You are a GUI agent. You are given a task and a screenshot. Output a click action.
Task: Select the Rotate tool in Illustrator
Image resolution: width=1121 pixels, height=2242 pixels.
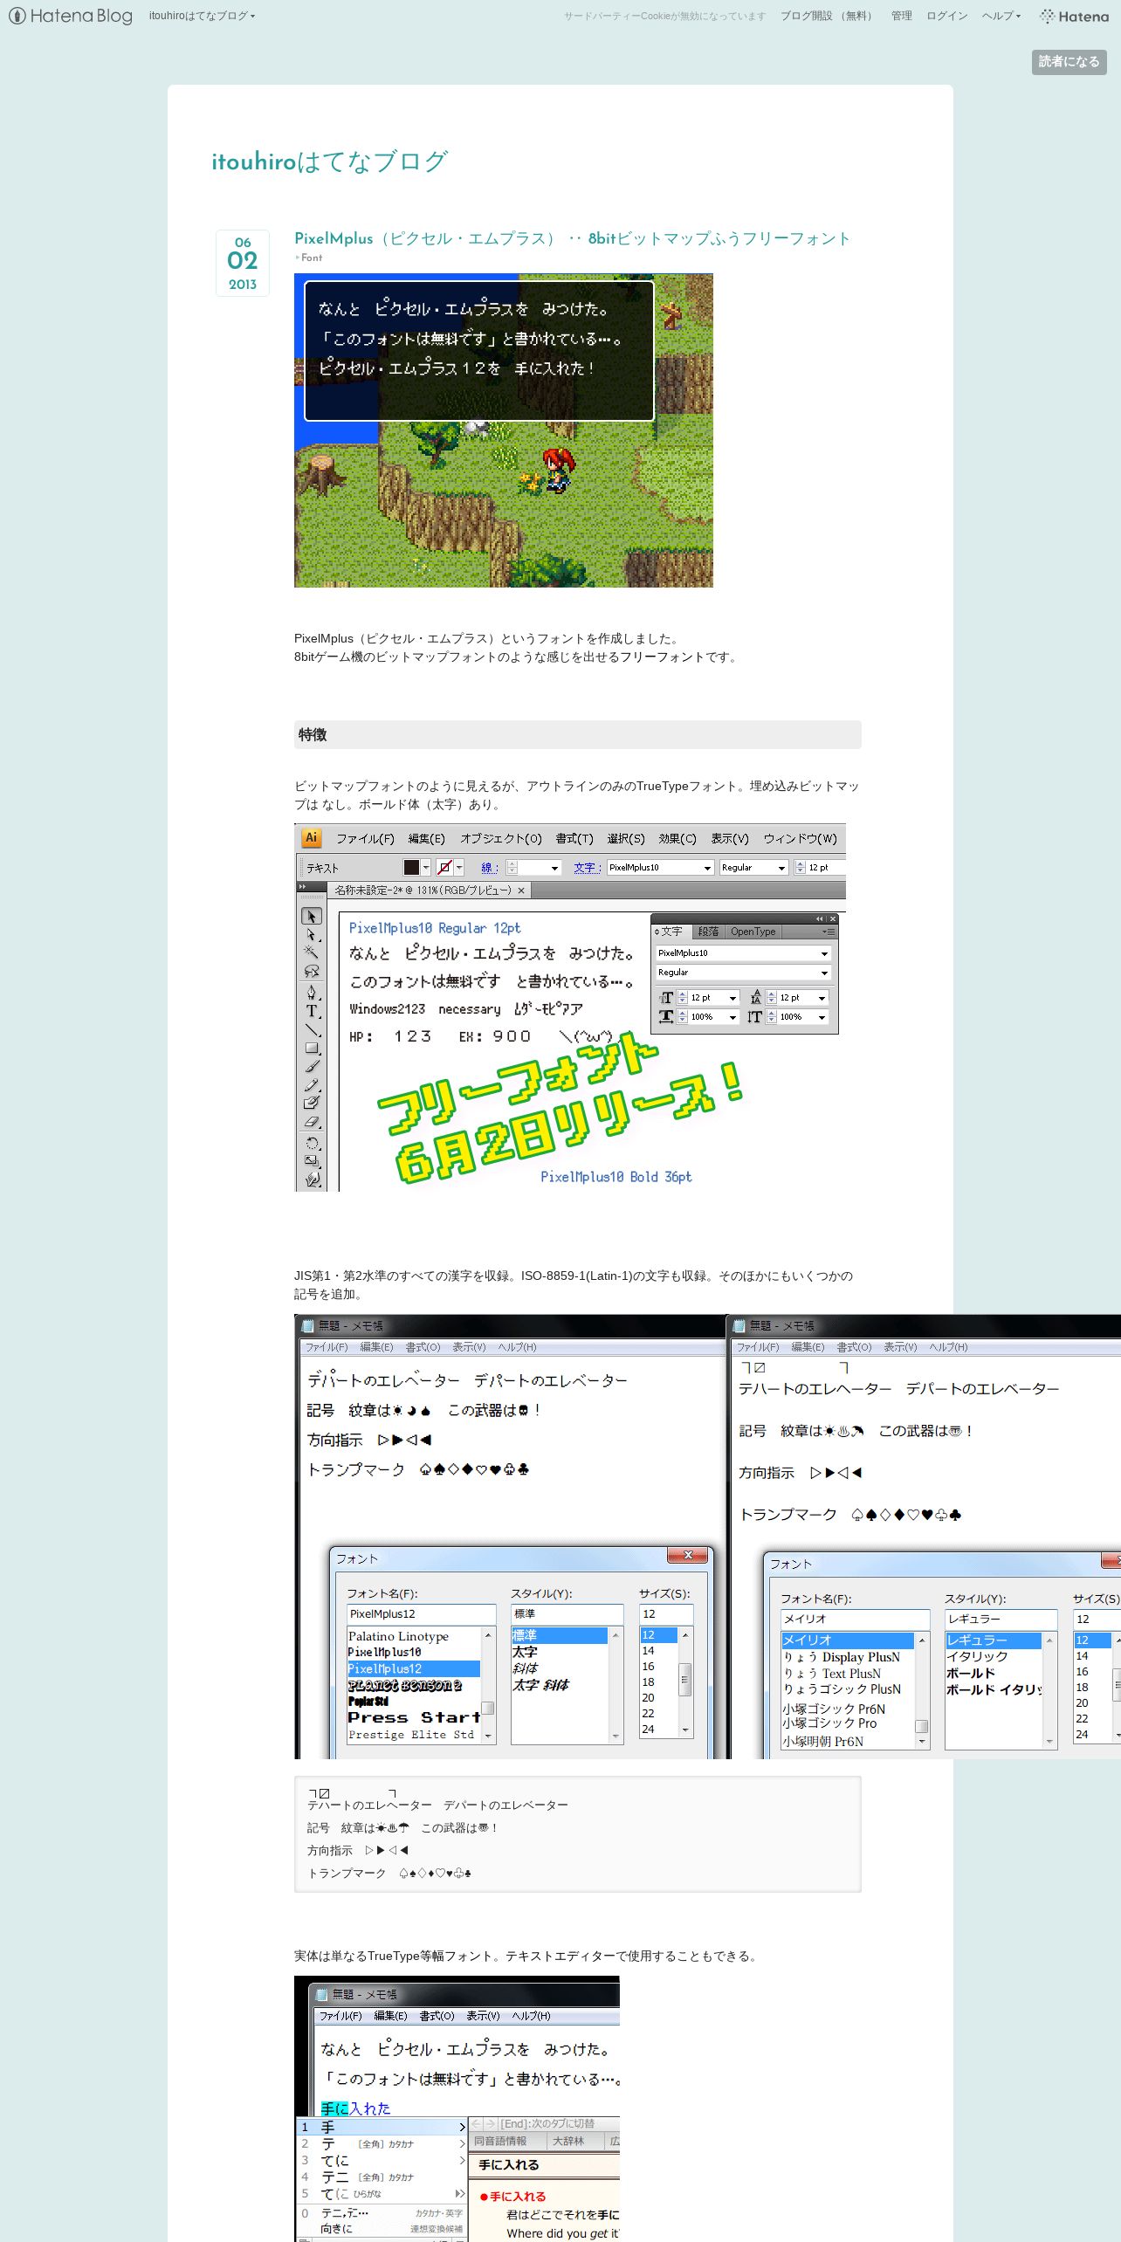[312, 1143]
